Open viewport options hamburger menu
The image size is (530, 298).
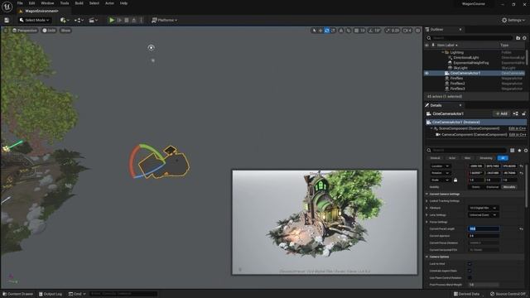click(x=6, y=31)
